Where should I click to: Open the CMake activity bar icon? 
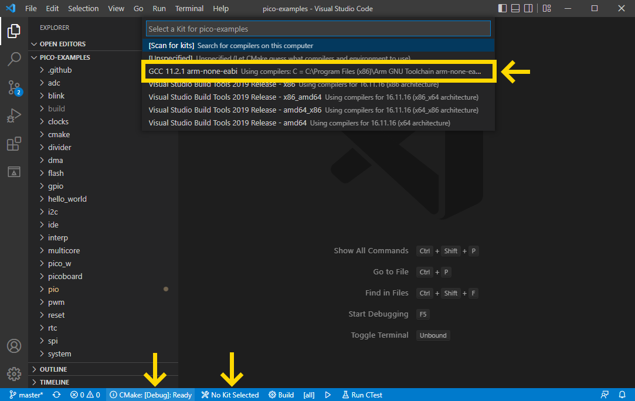[x=13, y=172]
